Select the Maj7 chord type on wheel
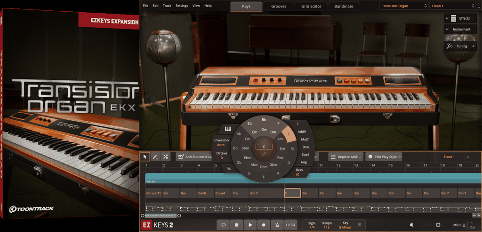Screen dimensions: 482x232 (x=305, y=139)
